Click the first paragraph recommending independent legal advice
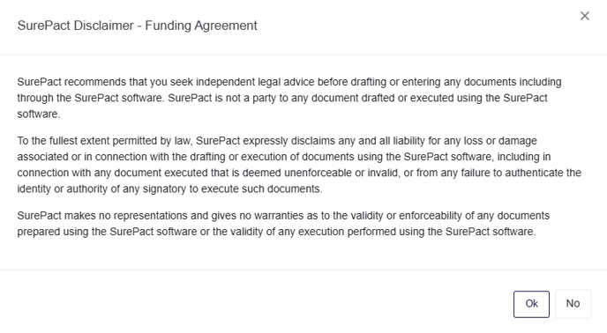Viewport: 607px width, 333px height. [289, 98]
